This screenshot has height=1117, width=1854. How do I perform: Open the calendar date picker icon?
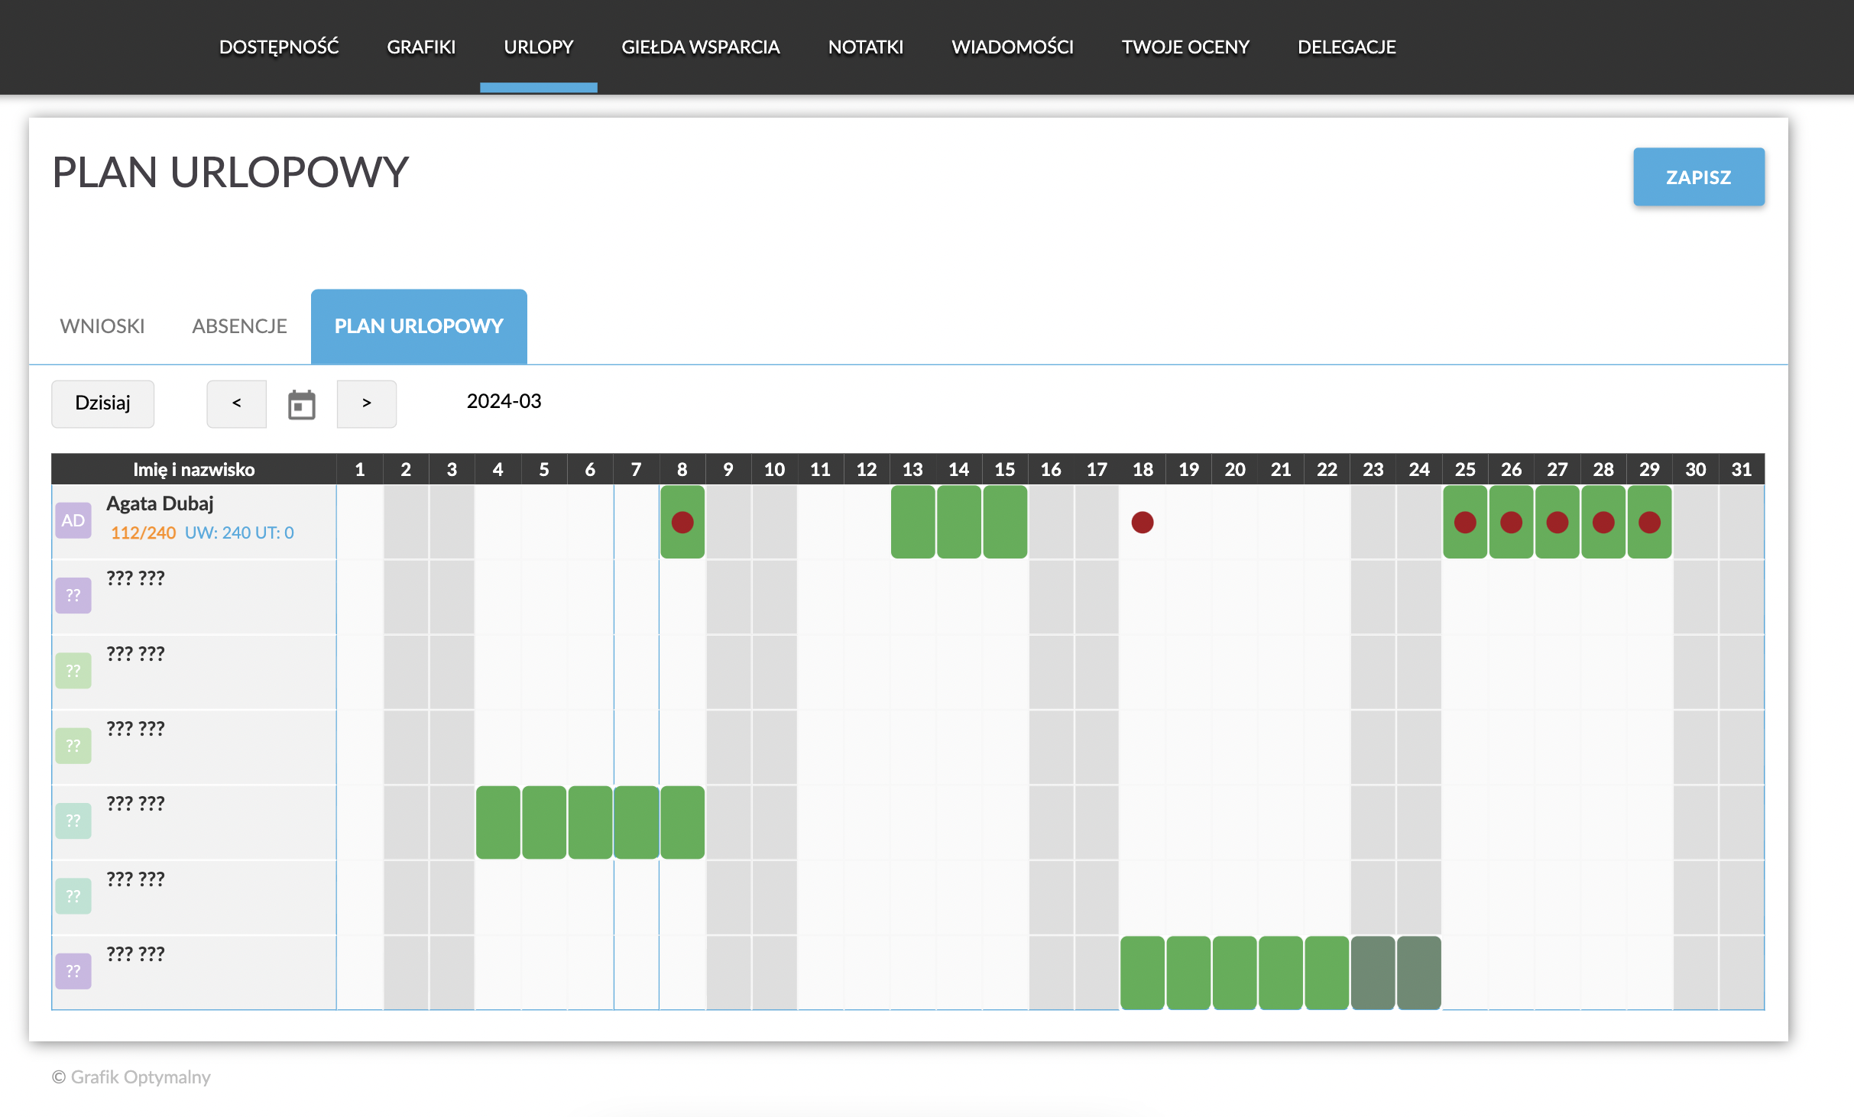301,404
